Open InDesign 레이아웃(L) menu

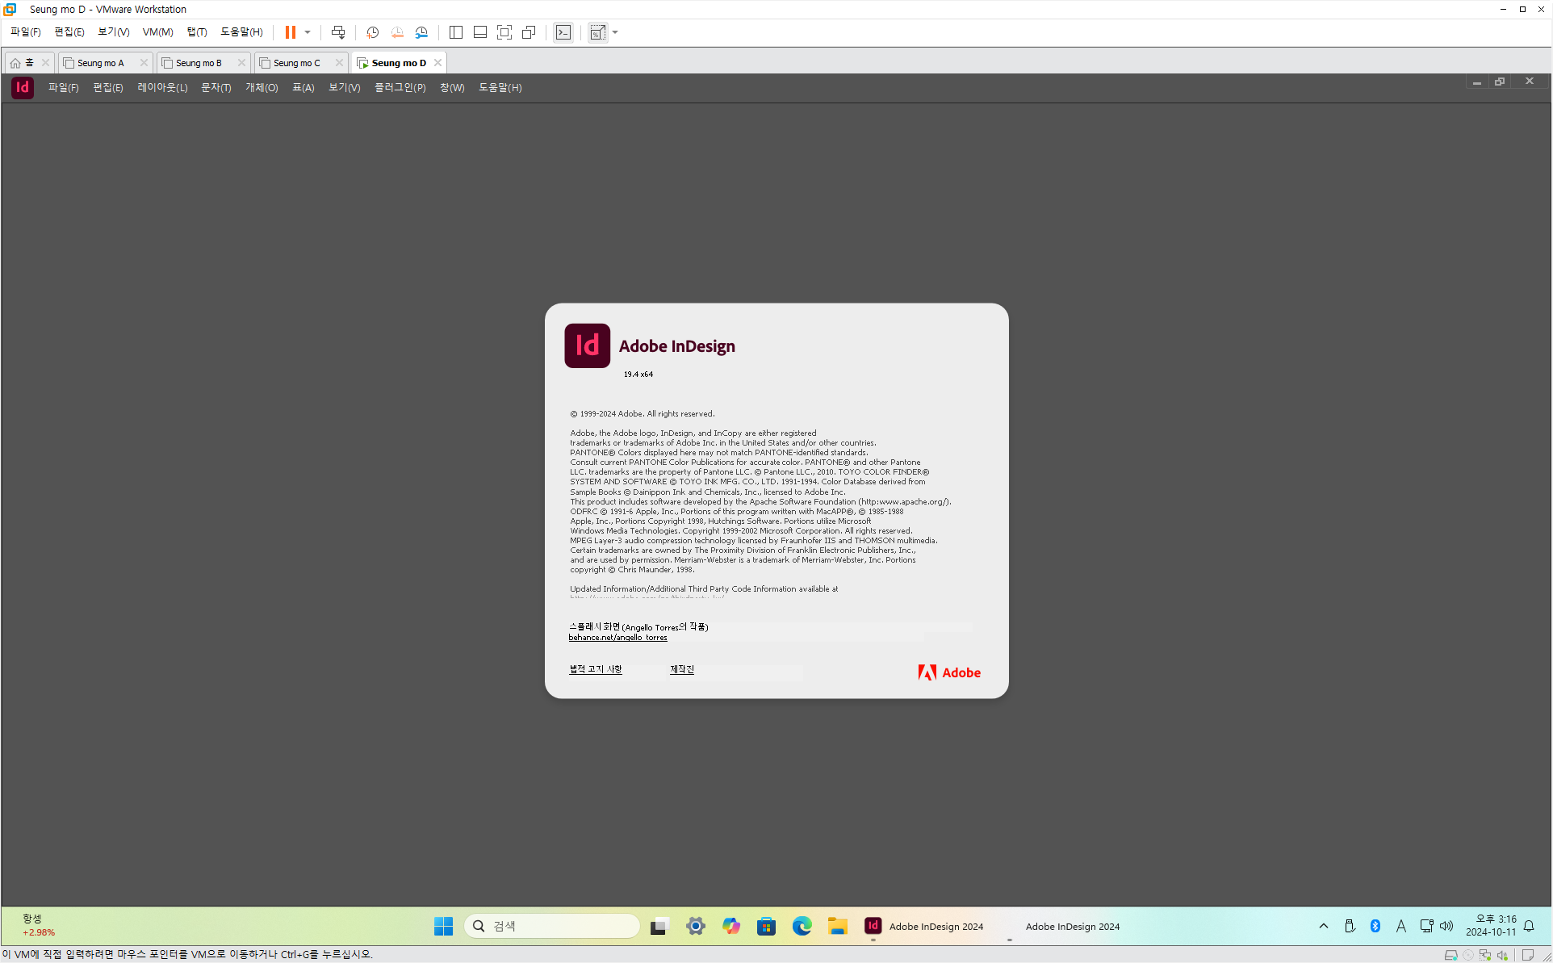pyautogui.click(x=161, y=87)
